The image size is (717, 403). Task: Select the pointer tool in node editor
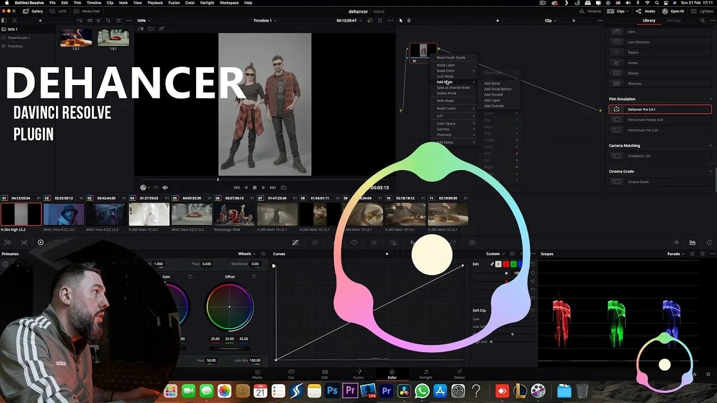[401, 21]
